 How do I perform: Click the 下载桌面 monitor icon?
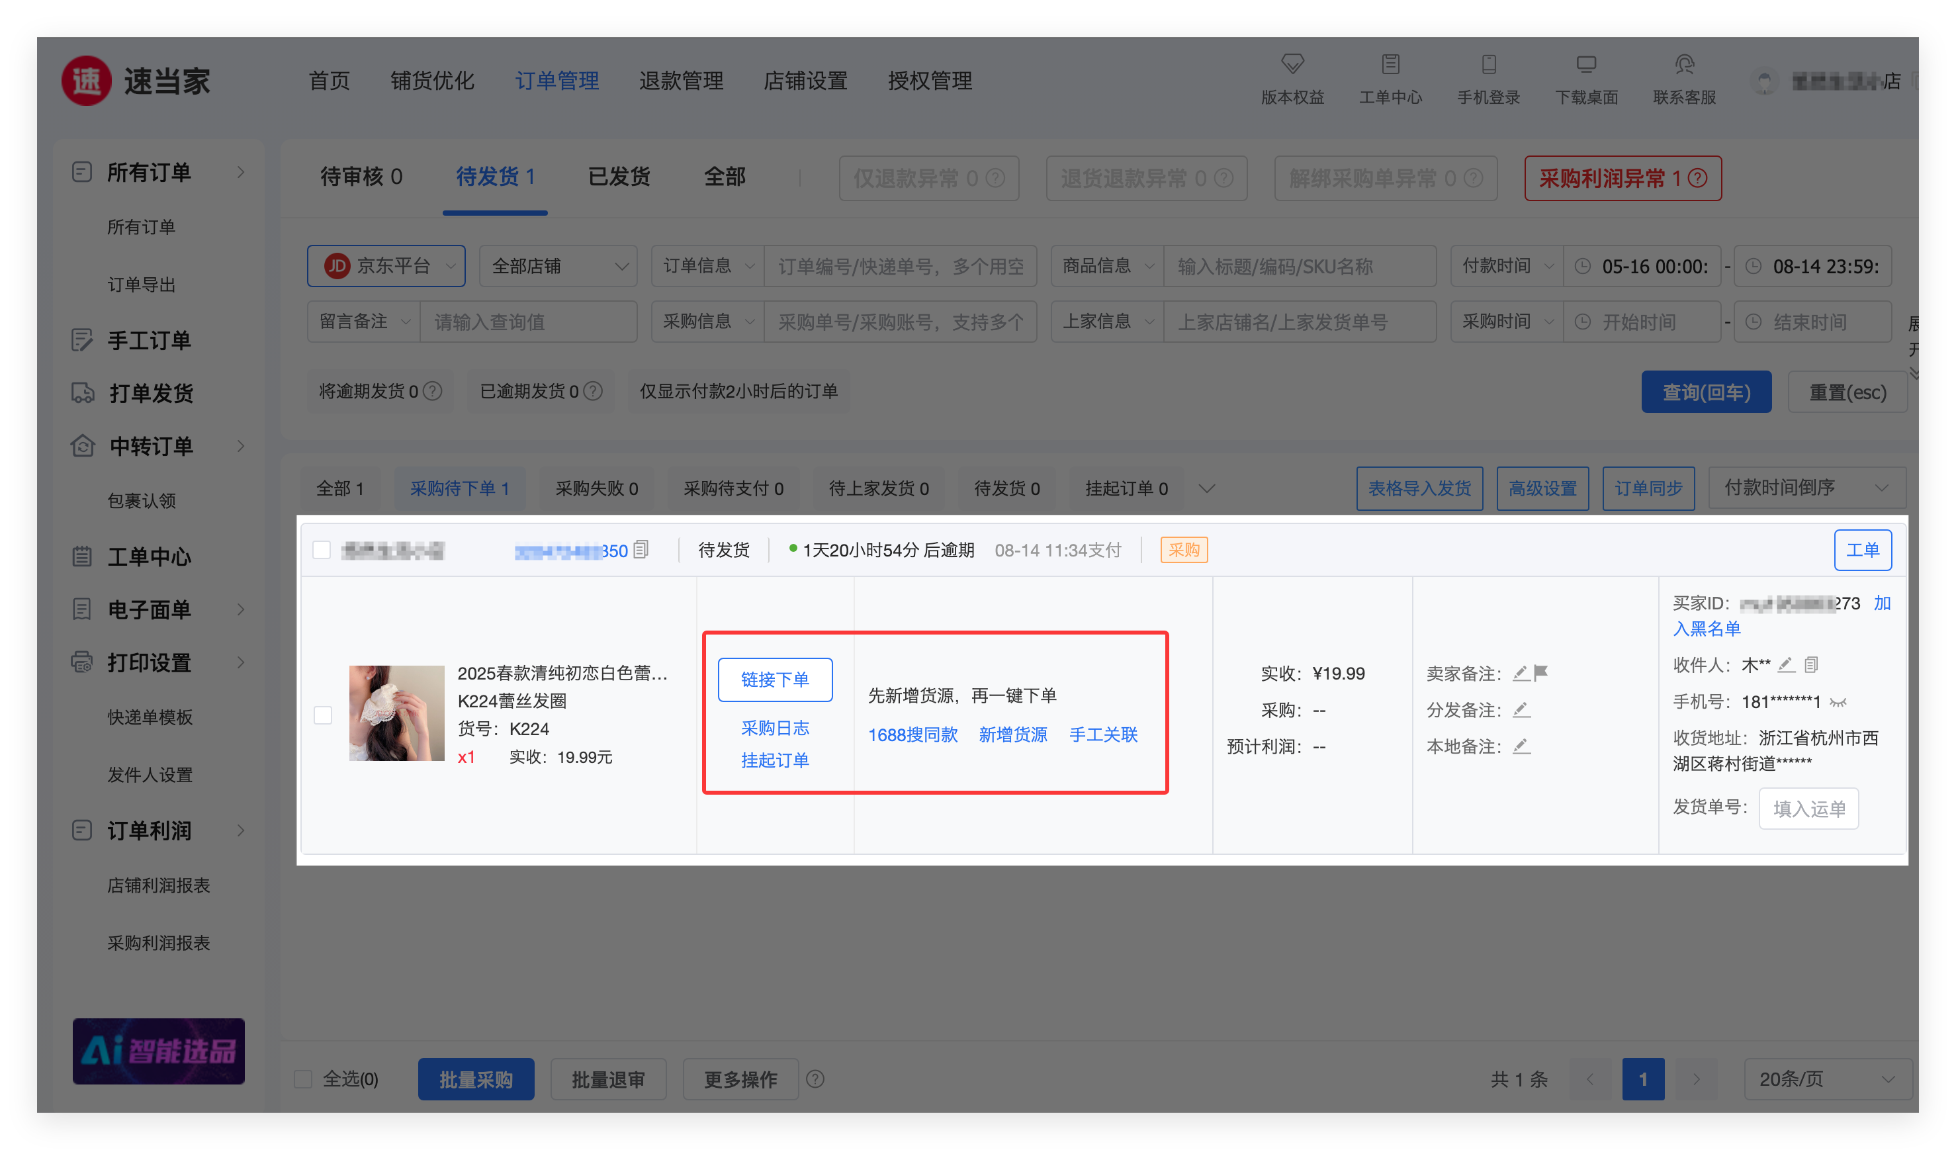pyautogui.click(x=1585, y=64)
